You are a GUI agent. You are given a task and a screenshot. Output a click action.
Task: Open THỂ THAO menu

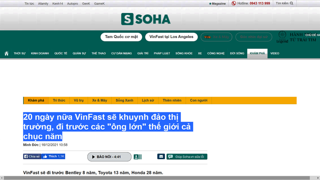click(98, 53)
